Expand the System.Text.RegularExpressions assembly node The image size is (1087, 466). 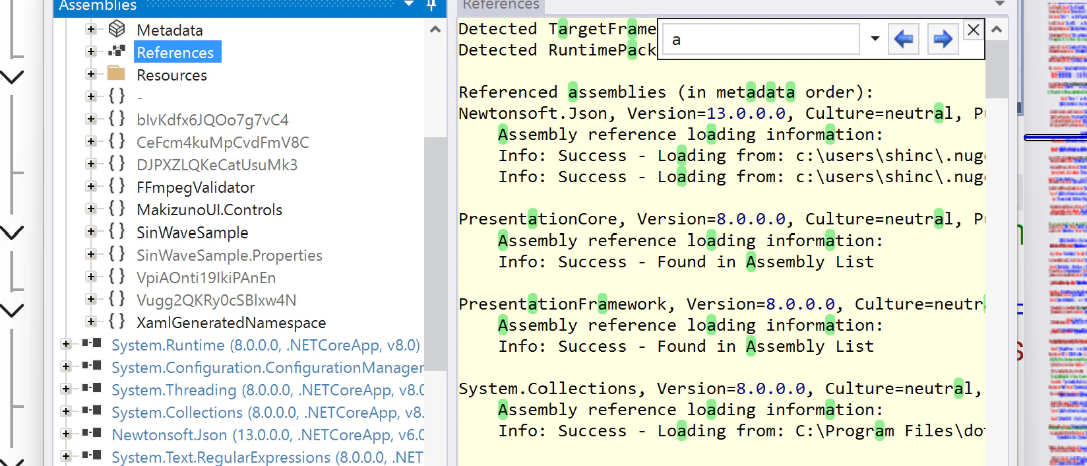pos(65,456)
